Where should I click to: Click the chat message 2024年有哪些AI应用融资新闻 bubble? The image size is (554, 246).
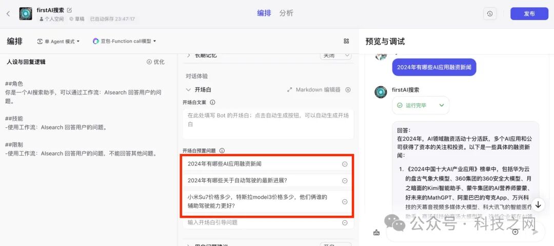tap(434, 67)
